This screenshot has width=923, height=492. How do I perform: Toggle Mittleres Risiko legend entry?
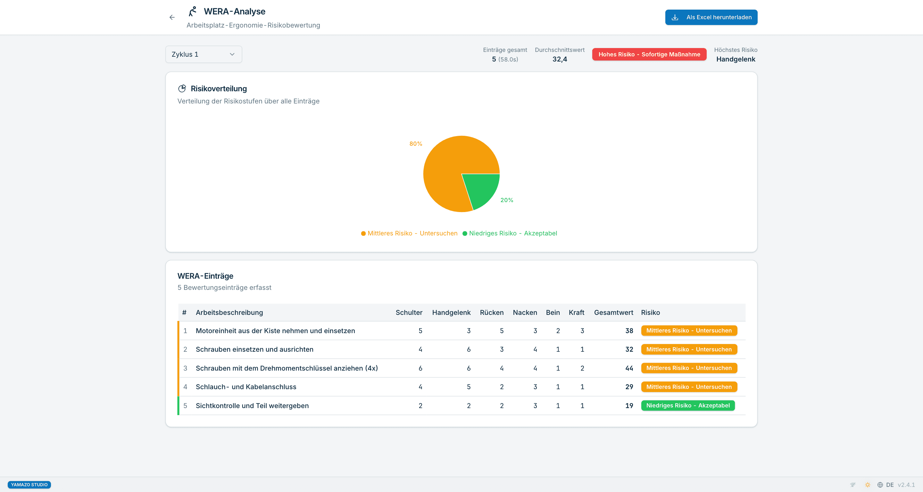tap(409, 233)
